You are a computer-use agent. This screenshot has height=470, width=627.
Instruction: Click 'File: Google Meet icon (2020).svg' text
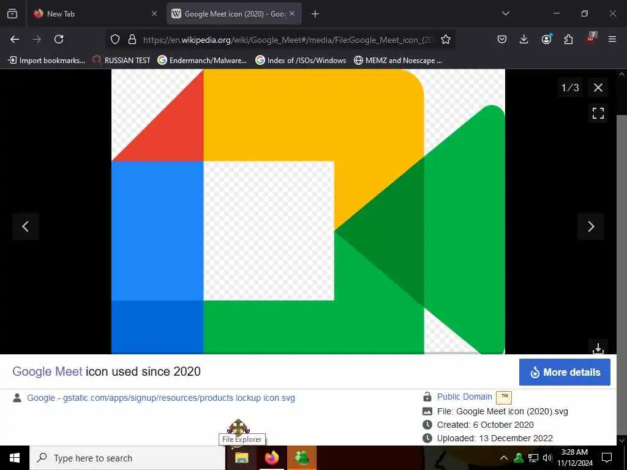[x=502, y=411]
